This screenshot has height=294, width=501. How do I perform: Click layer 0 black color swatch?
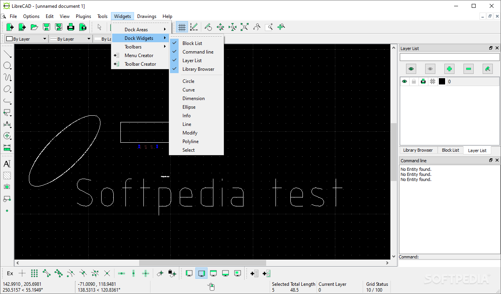442,81
